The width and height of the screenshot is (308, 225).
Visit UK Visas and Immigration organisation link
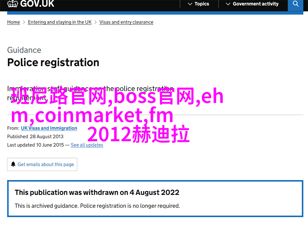(x=49, y=128)
